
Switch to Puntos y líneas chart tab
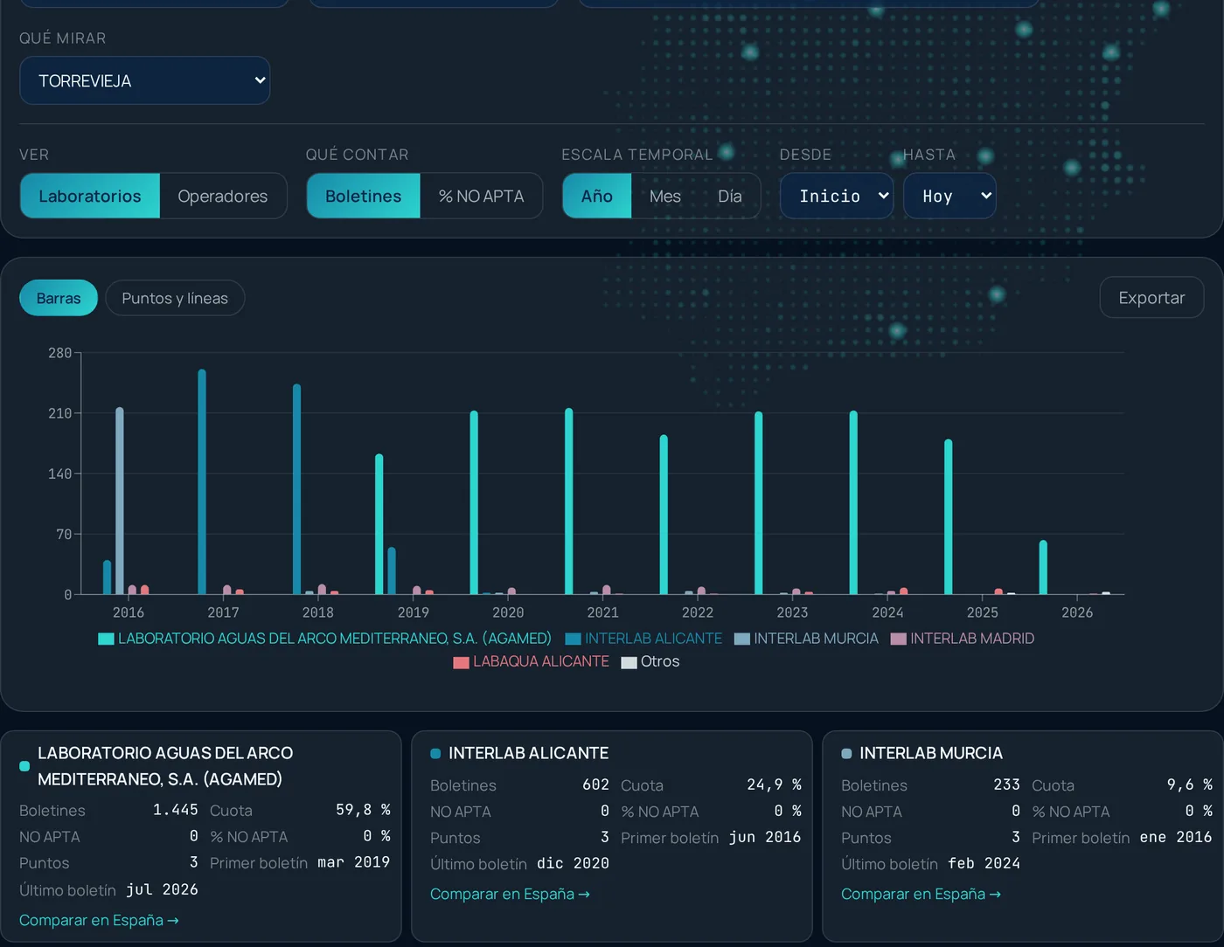[175, 298]
